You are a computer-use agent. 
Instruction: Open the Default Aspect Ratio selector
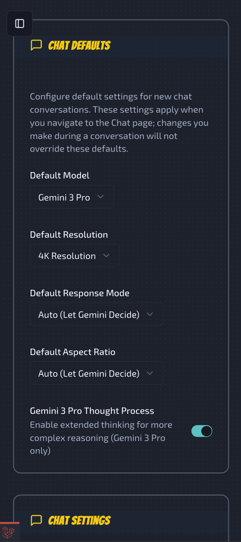(x=96, y=373)
